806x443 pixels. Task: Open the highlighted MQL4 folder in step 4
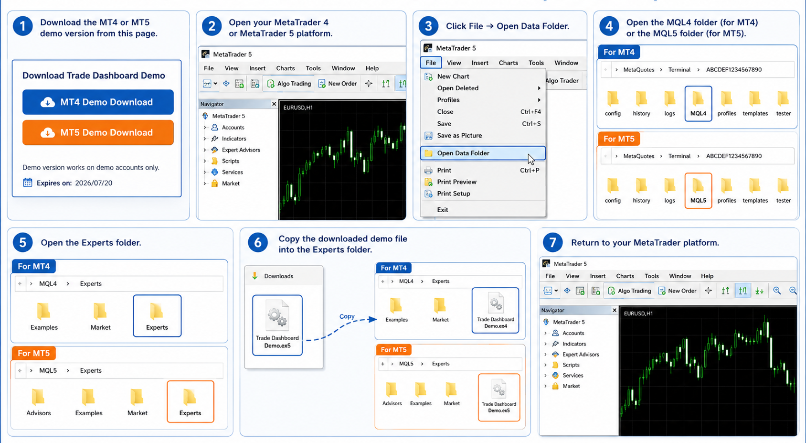pos(698,104)
